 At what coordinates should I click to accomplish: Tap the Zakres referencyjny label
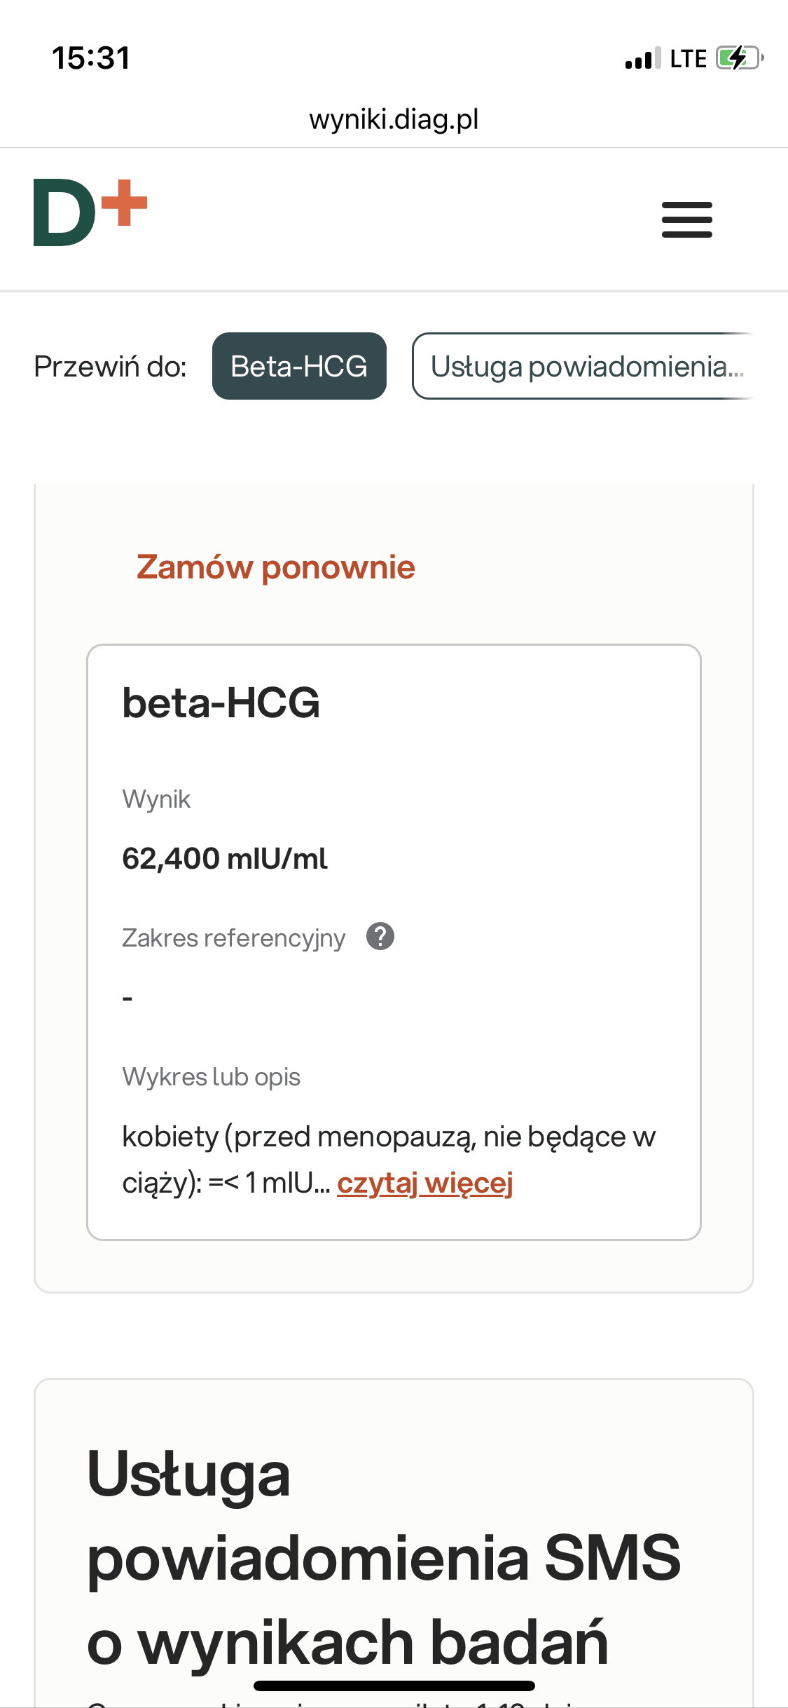point(233,937)
